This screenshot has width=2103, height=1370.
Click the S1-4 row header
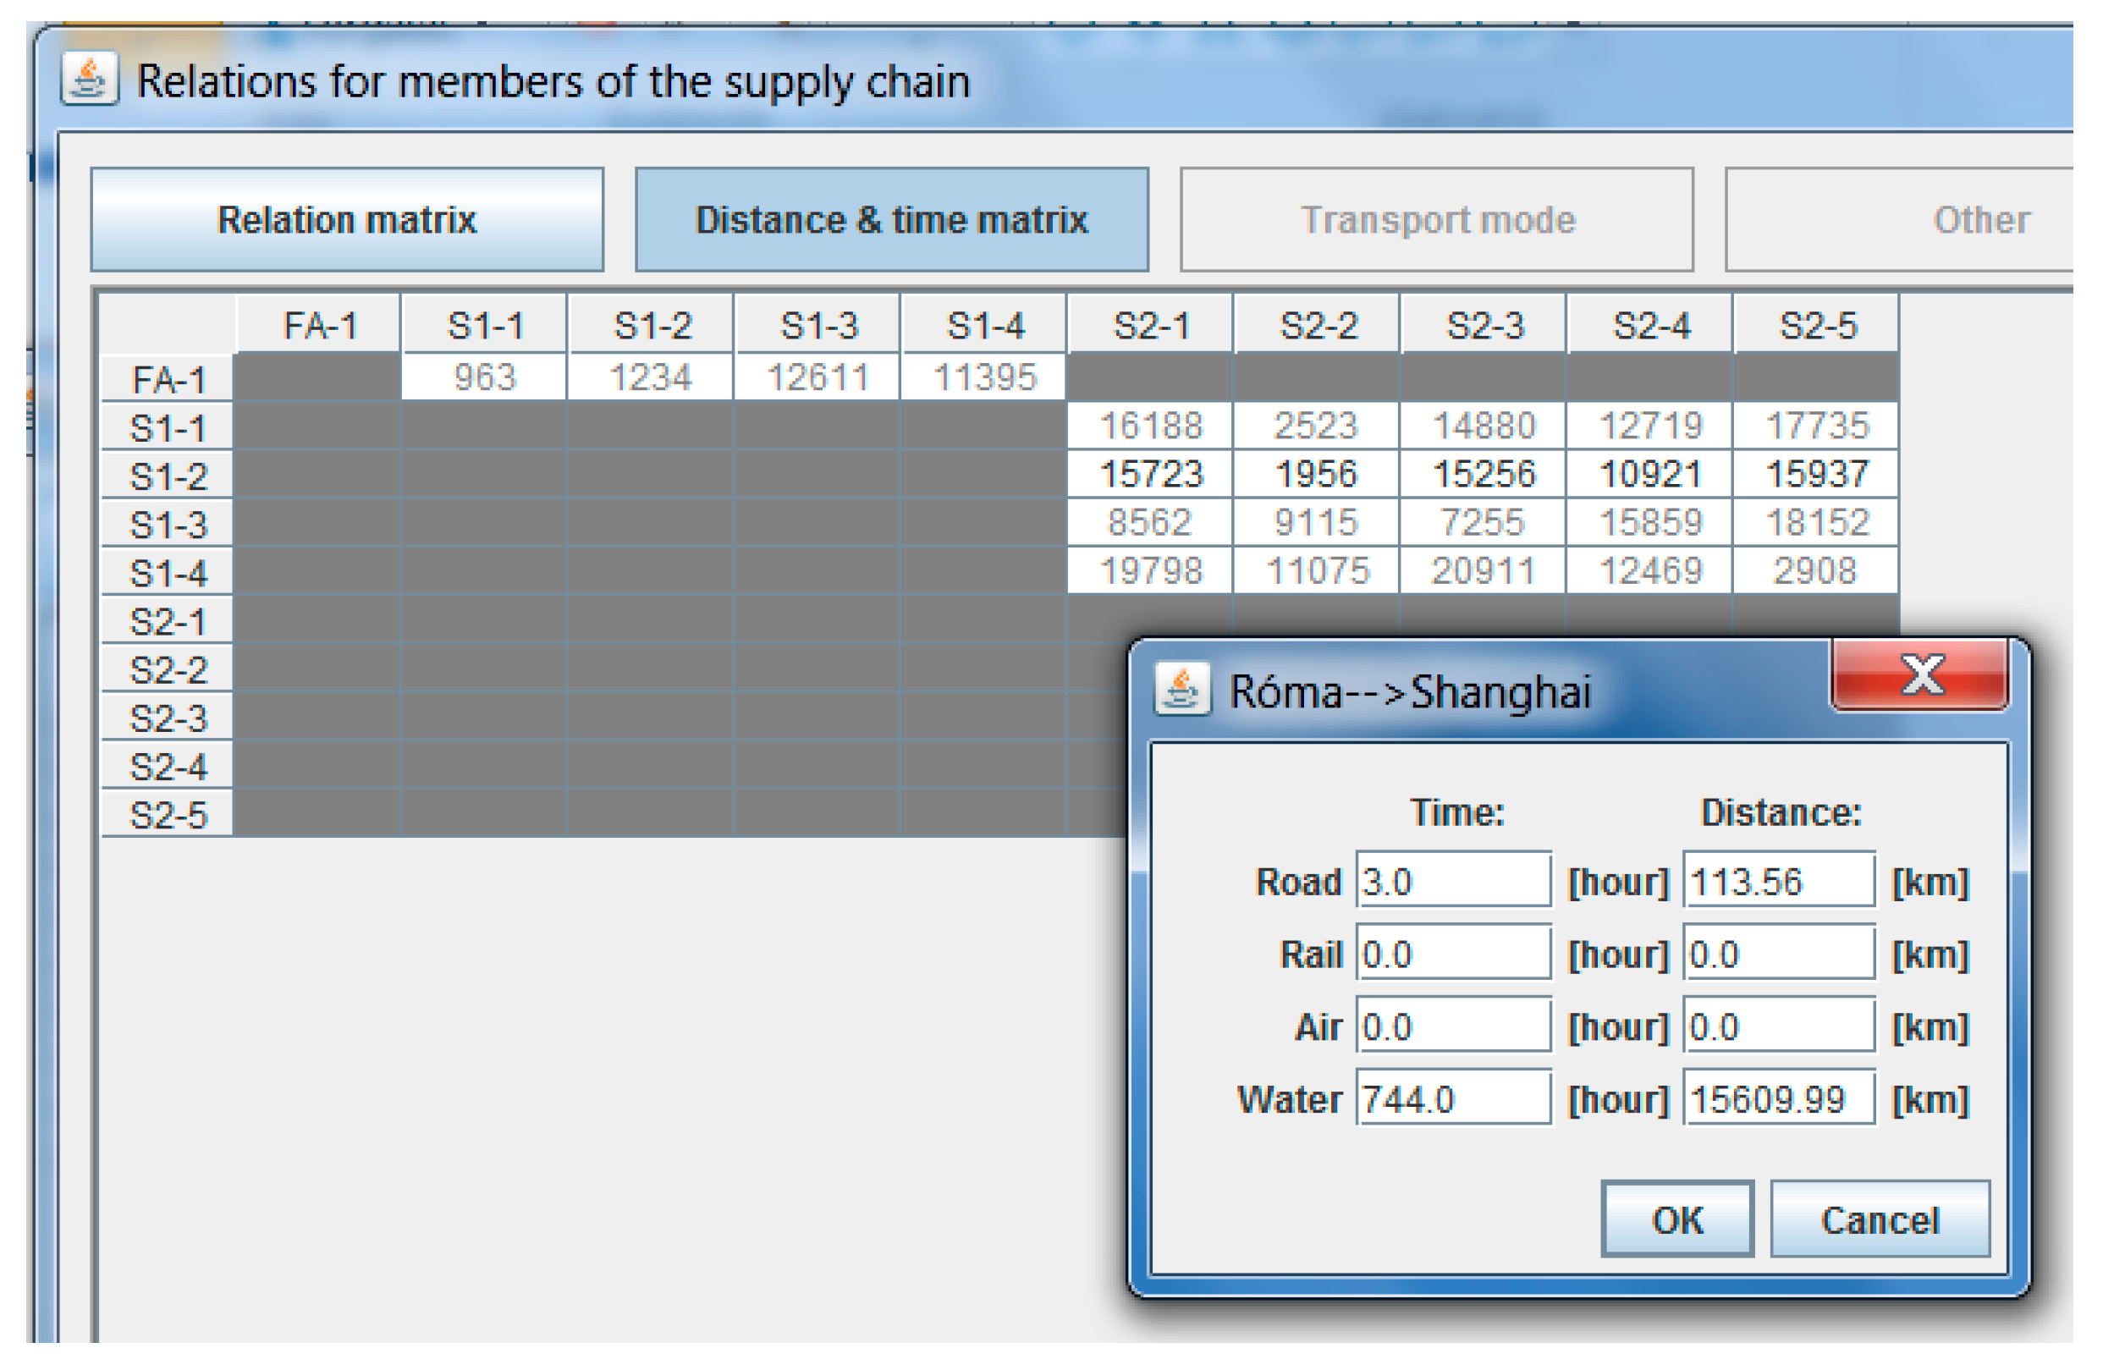coord(168,573)
